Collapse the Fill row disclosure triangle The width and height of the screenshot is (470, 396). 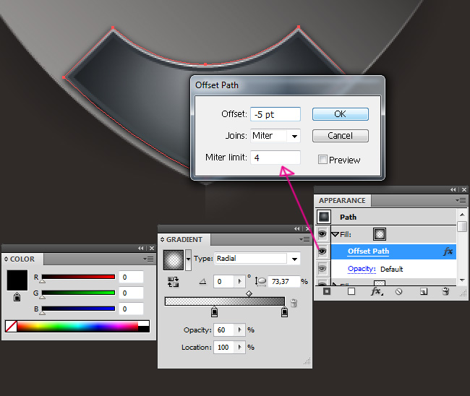(x=335, y=235)
